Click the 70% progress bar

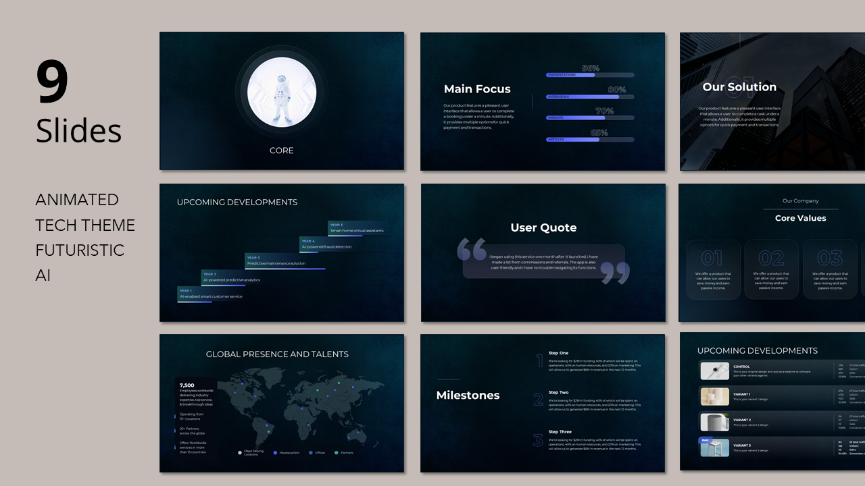[x=590, y=118]
